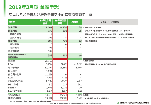Select the 連結配当性向 25.5% value

tap(63, 99)
